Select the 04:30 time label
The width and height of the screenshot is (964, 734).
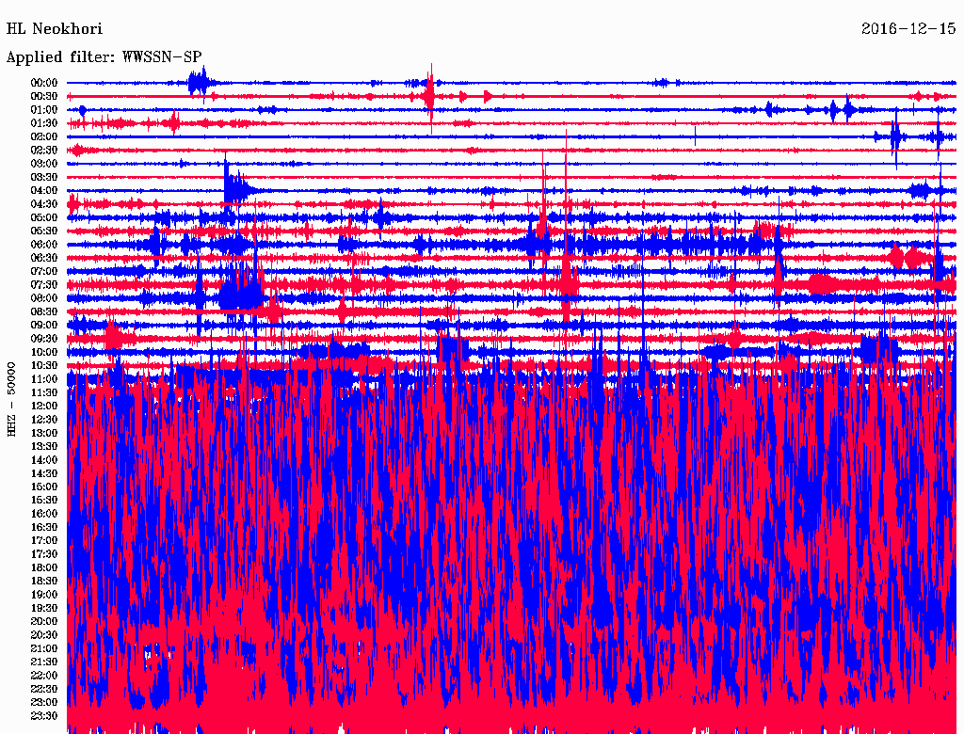click(x=44, y=203)
